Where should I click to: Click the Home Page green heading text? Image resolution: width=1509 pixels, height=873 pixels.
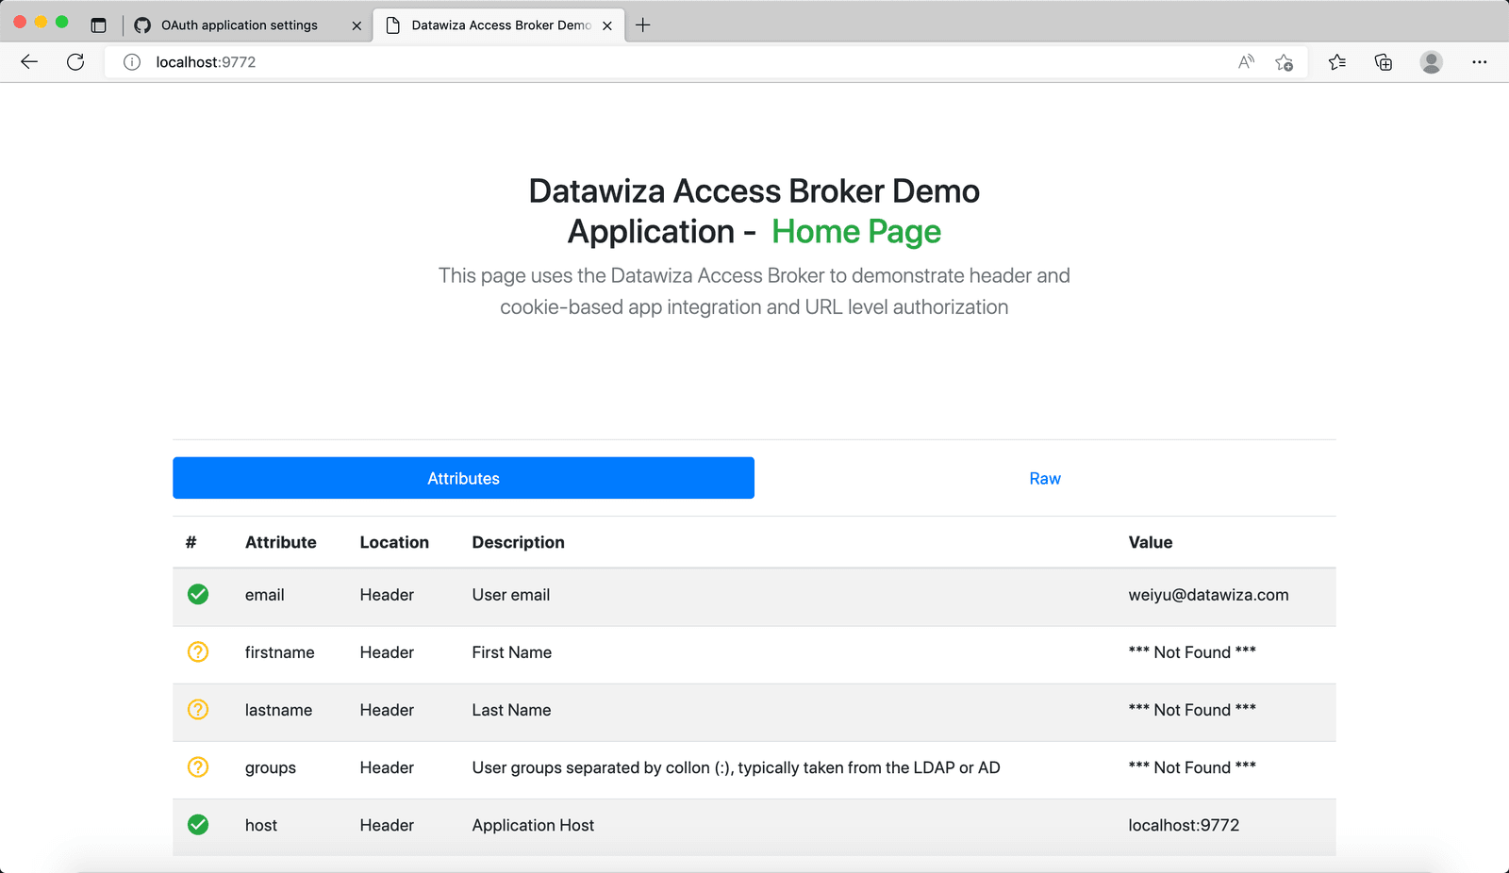856,232
